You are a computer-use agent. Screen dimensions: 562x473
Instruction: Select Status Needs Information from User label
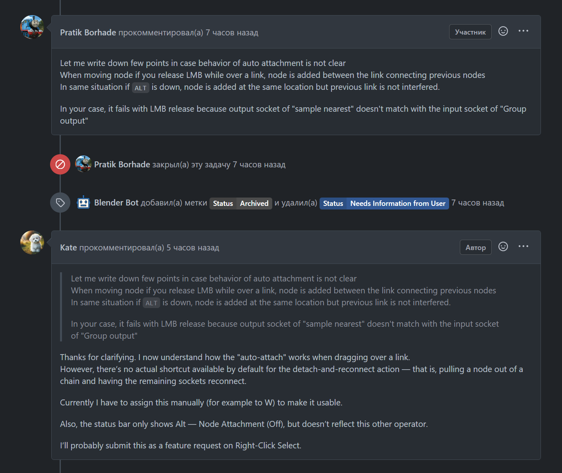pos(384,204)
